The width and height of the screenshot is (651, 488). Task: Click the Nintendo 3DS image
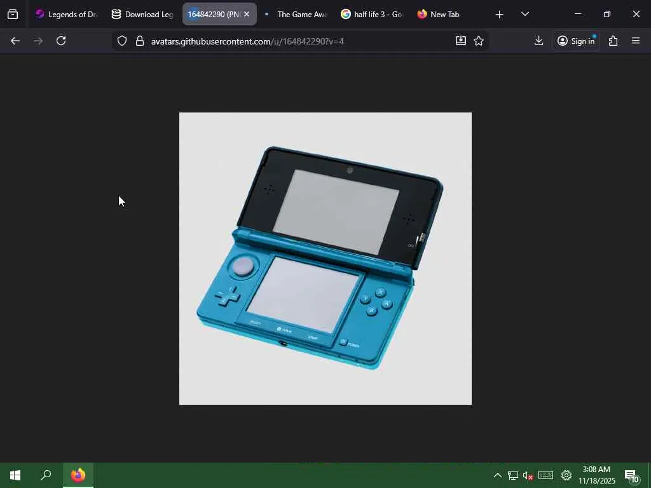325,259
